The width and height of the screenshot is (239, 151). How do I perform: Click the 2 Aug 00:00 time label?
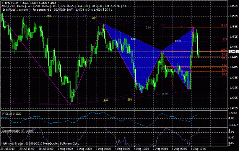(65, 149)
